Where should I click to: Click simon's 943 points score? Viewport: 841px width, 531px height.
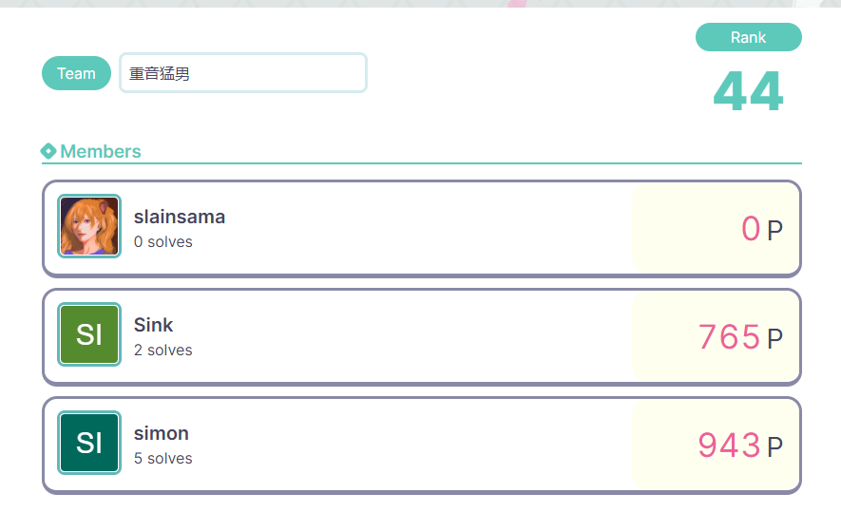tap(729, 446)
